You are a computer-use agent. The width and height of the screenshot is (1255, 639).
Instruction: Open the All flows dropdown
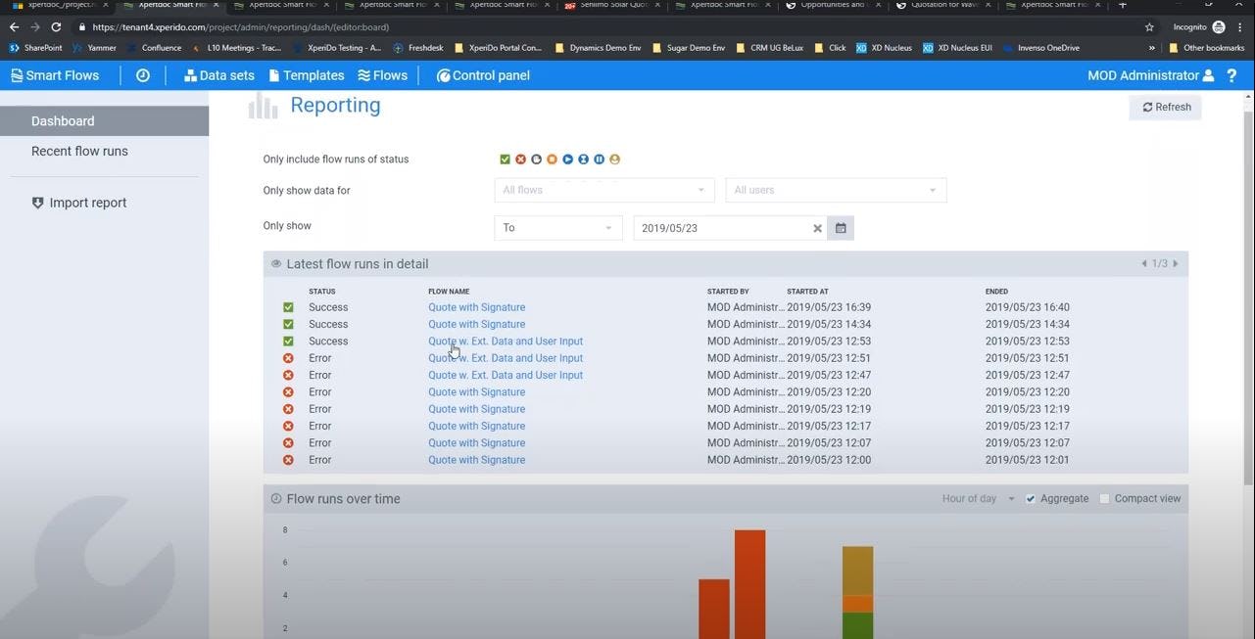click(604, 190)
